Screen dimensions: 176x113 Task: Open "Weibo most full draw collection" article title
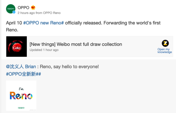(87, 44)
